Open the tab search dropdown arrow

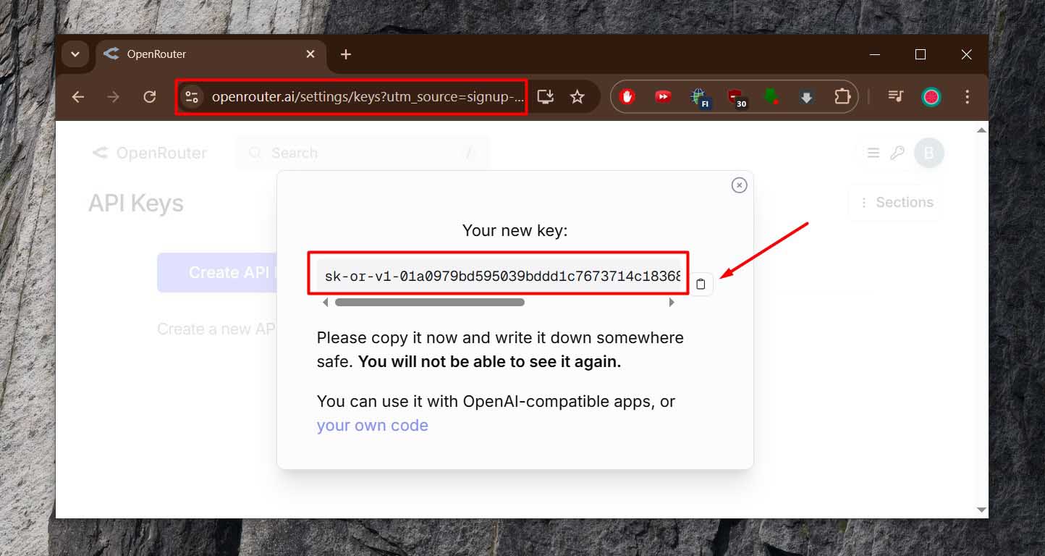75,54
